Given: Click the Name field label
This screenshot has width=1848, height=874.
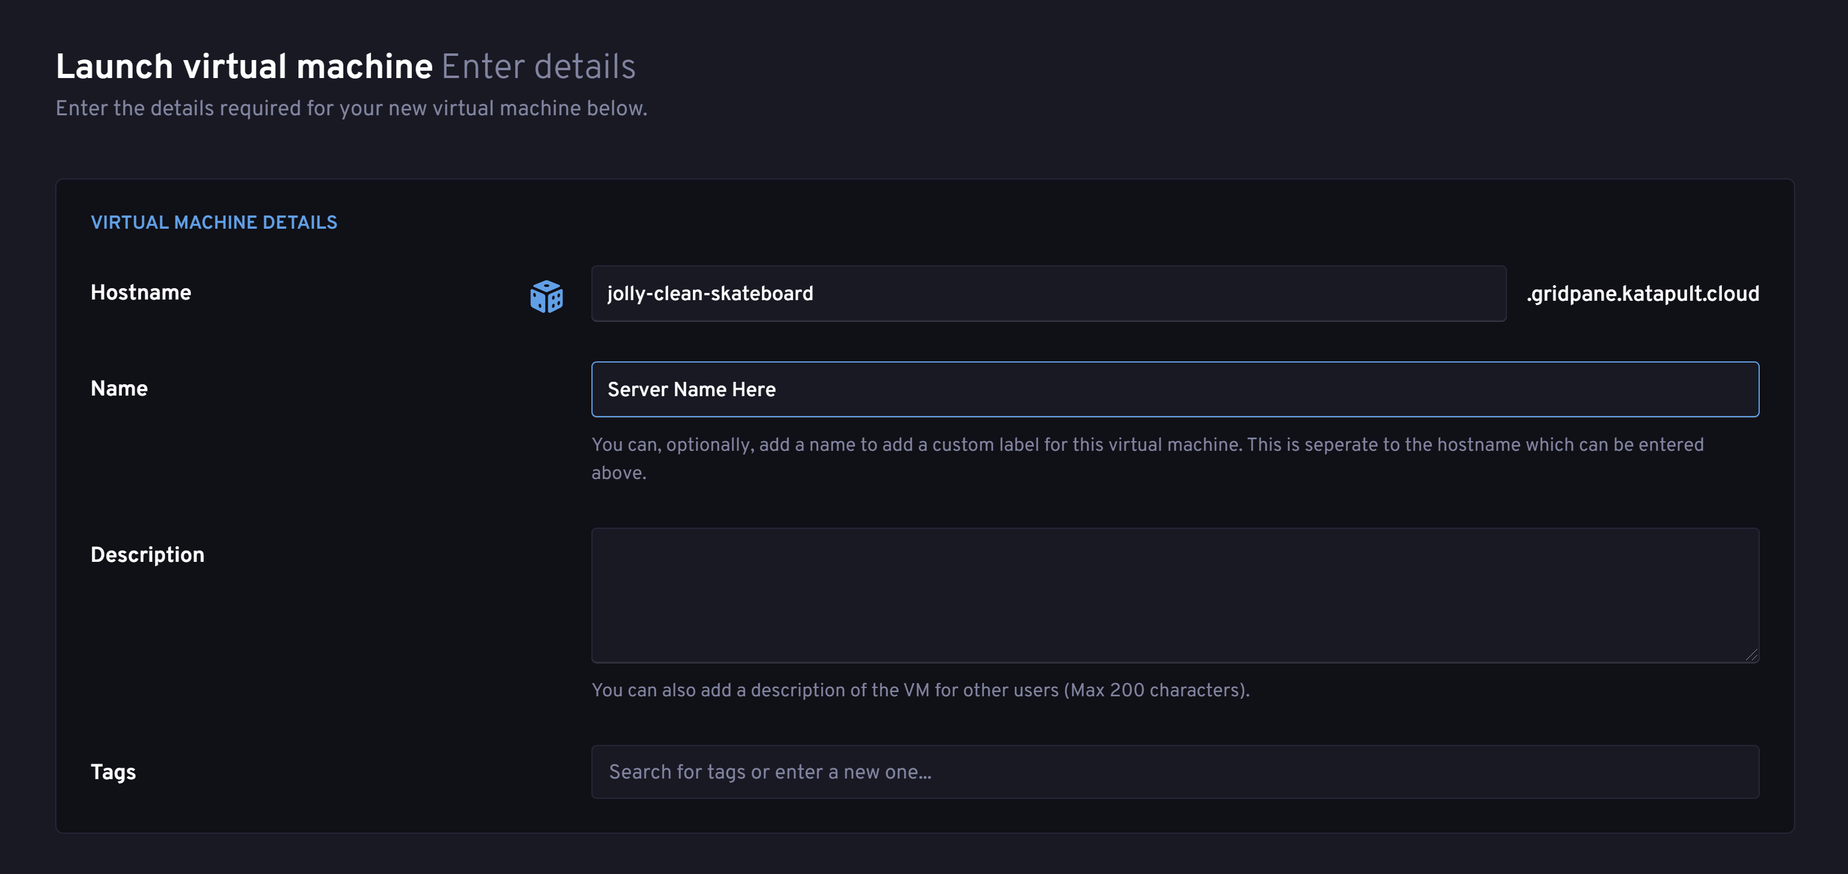Looking at the screenshot, I should click(119, 388).
